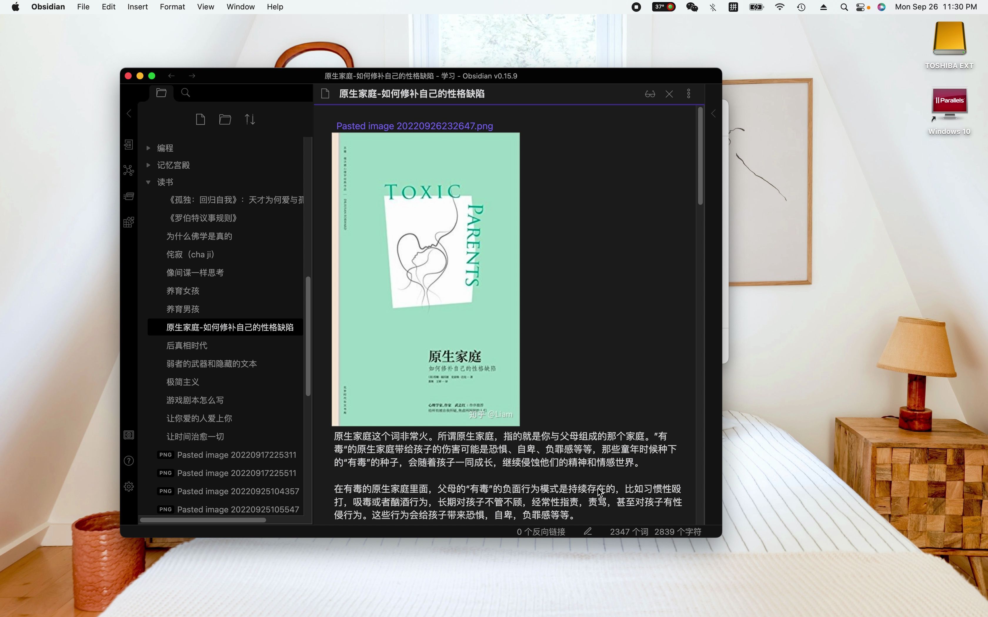Image resolution: width=988 pixels, height=617 pixels.
Task: Open note 《罗伯特议事规则》
Action: point(203,218)
